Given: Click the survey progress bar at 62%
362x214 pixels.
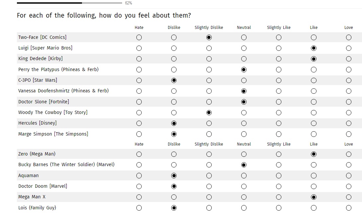Looking at the screenshot, I should pos(69,3).
